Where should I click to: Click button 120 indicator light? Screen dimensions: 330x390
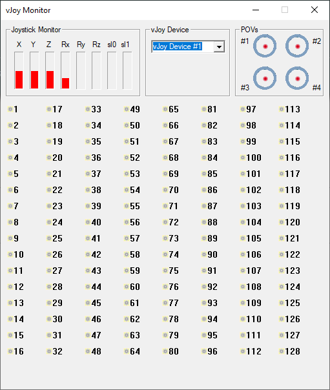tap(282, 222)
